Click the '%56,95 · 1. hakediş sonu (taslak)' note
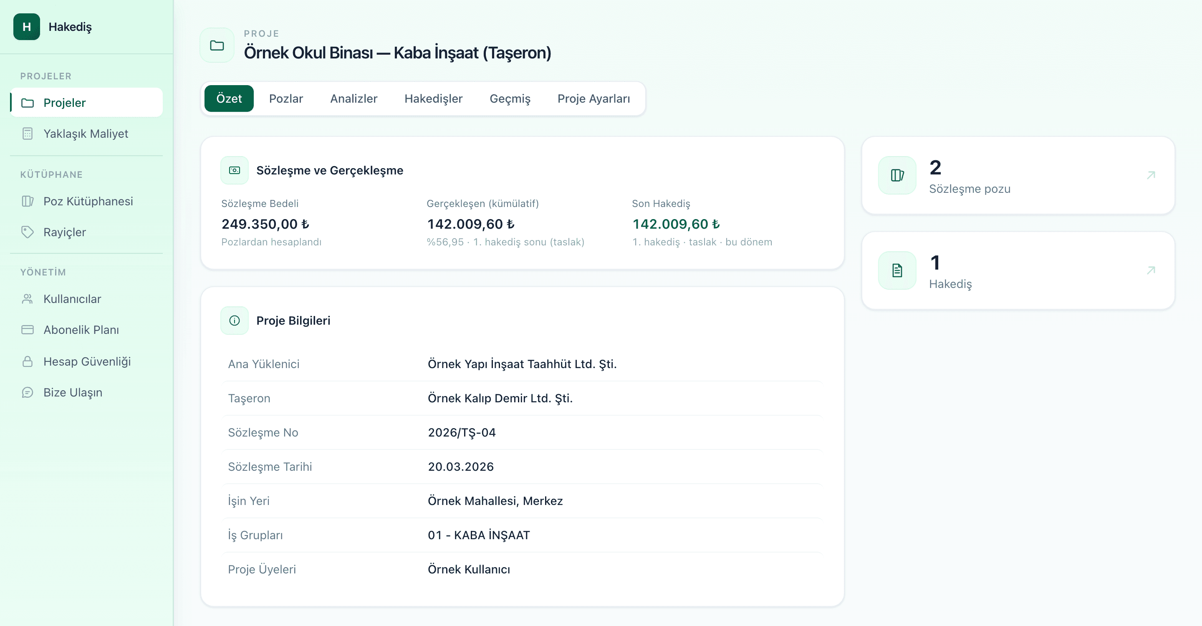1202x626 pixels. coord(505,242)
